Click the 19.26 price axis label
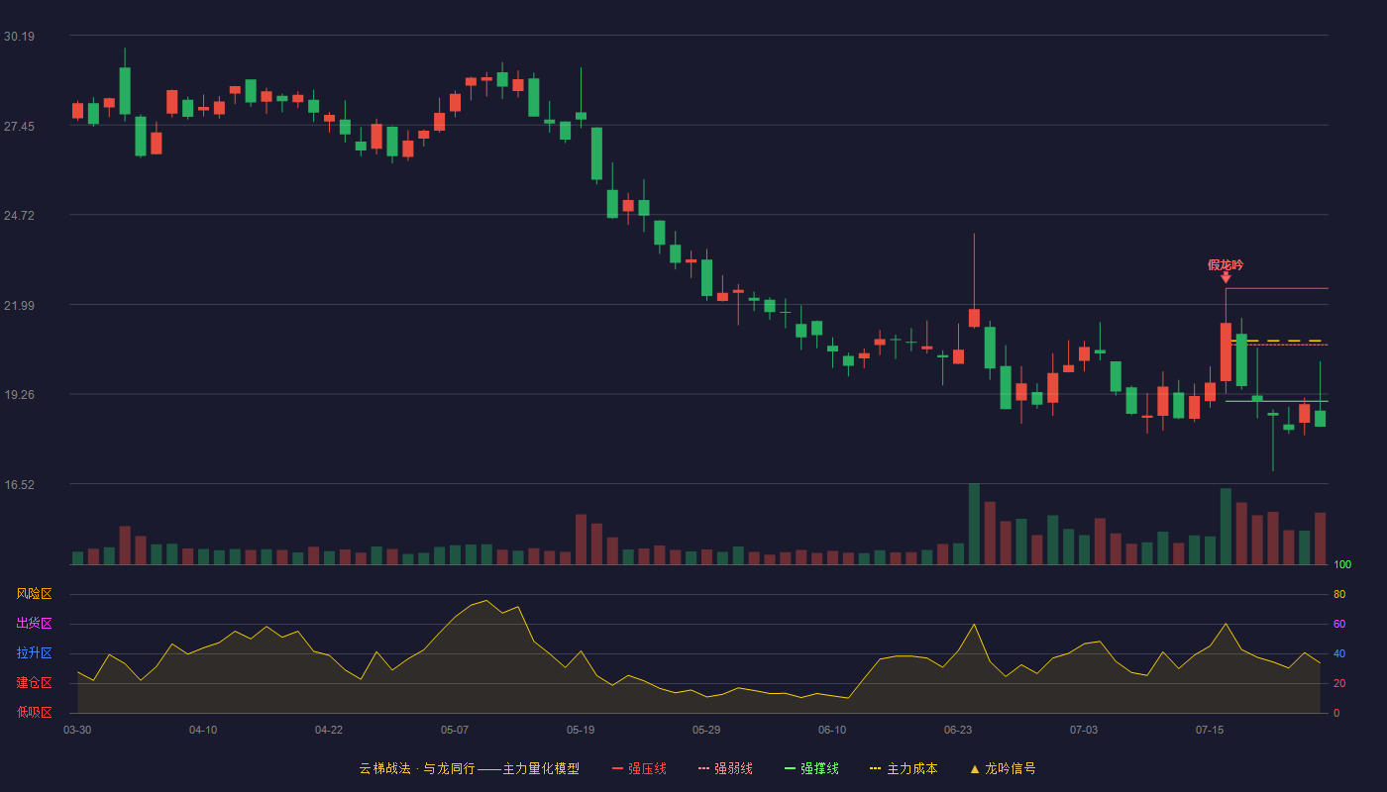 pyautogui.click(x=19, y=395)
